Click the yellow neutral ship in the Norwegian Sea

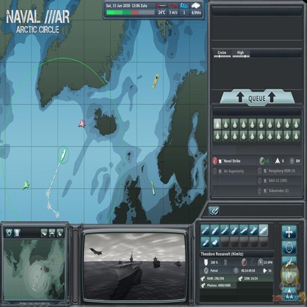tap(156, 81)
